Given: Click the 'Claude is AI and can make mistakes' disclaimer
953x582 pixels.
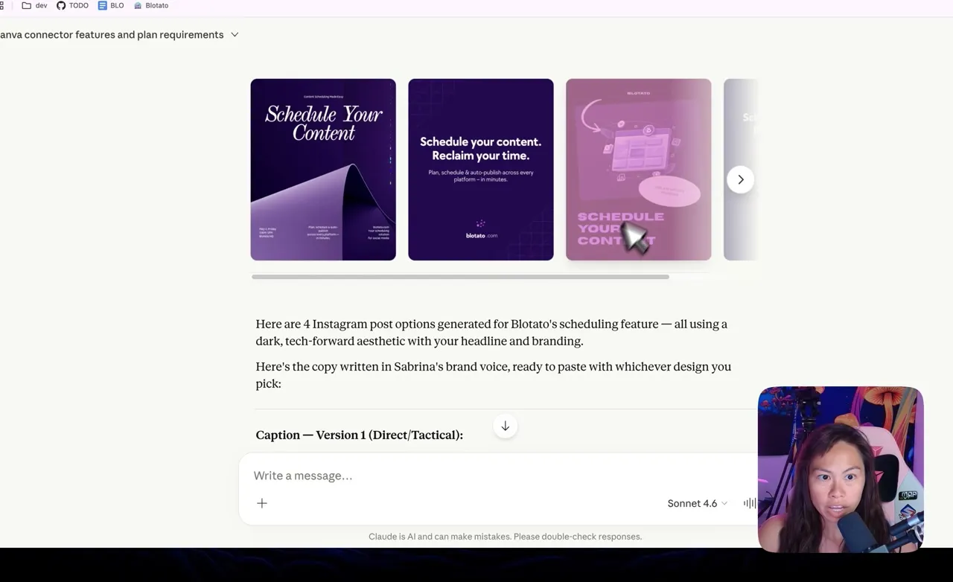Looking at the screenshot, I should point(505,537).
